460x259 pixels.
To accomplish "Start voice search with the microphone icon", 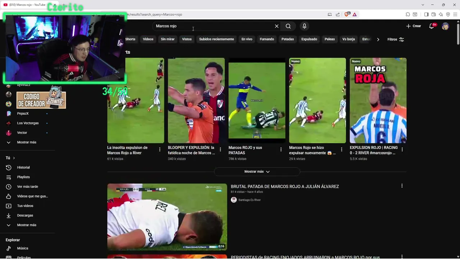I will pyautogui.click(x=304, y=26).
